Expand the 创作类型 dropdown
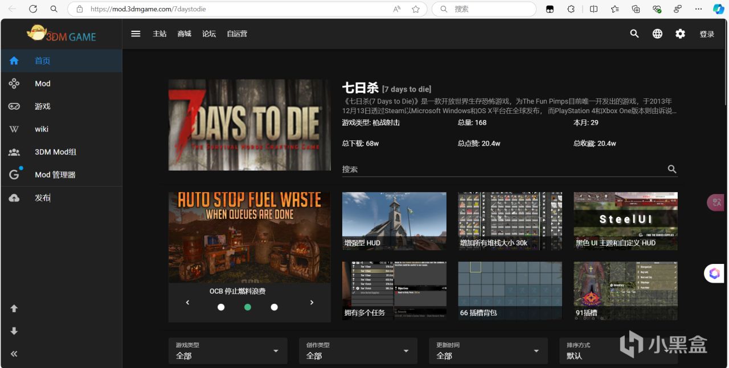The height and width of the screenshot is (368, 729). pos(358,351)
